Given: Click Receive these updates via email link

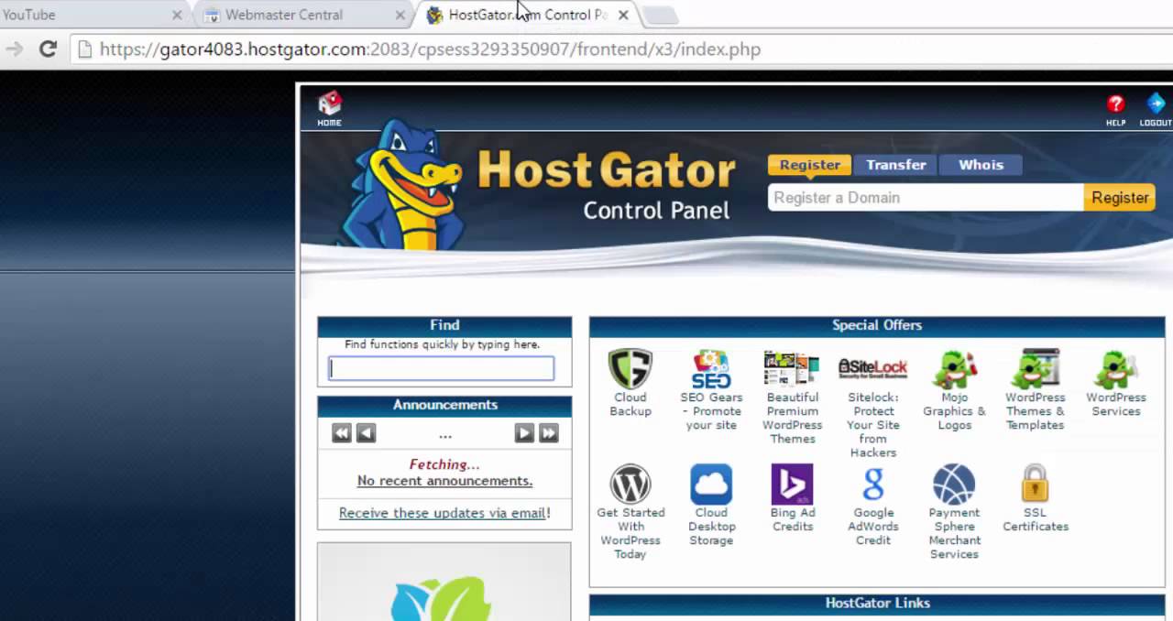Looking at the screenshot, I should tap(443, 513).
